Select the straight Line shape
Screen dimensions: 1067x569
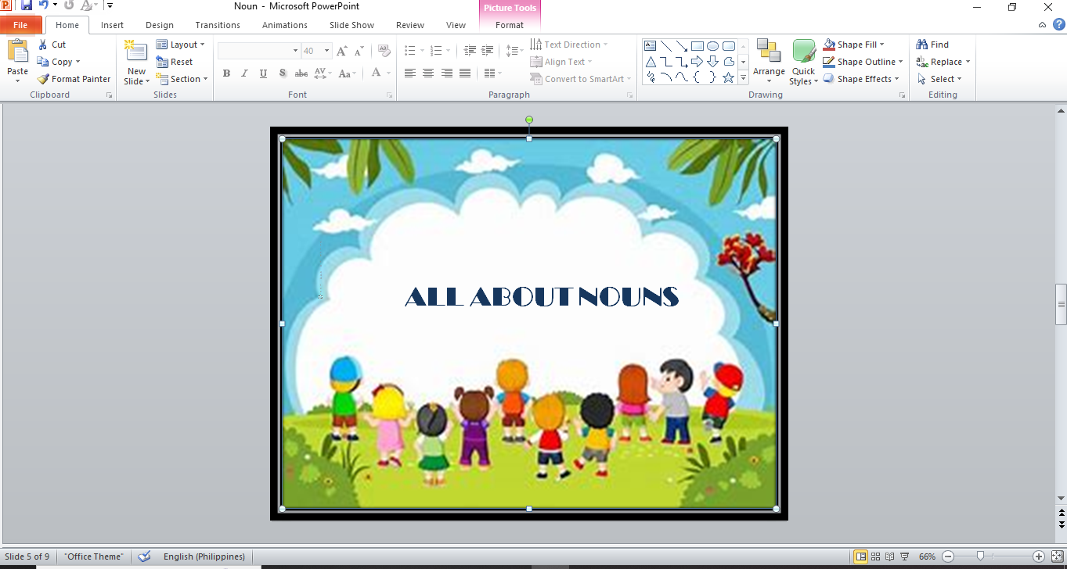(665, 45)
